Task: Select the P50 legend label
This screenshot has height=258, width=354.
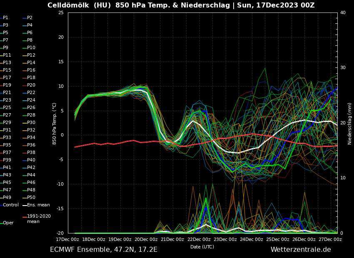Action: 31,198
